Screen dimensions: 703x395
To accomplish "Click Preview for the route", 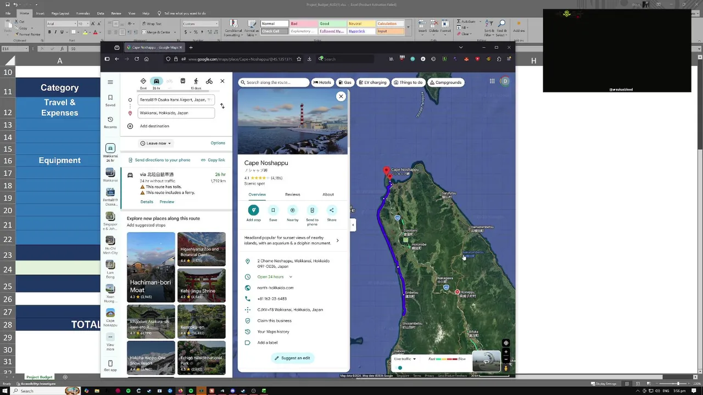I will click(x=167, y=202).
